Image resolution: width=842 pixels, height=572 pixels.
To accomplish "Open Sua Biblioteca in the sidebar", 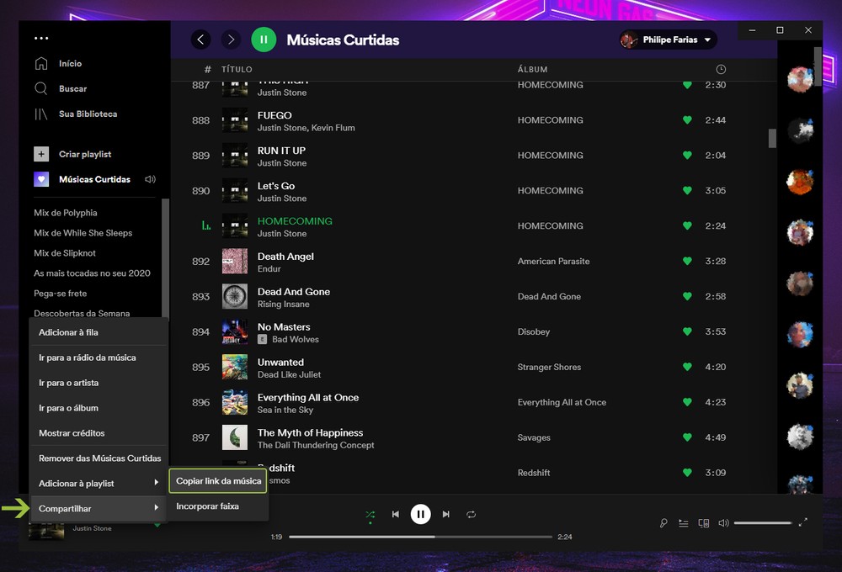I will pyautogui.click(x=88, y=114).
